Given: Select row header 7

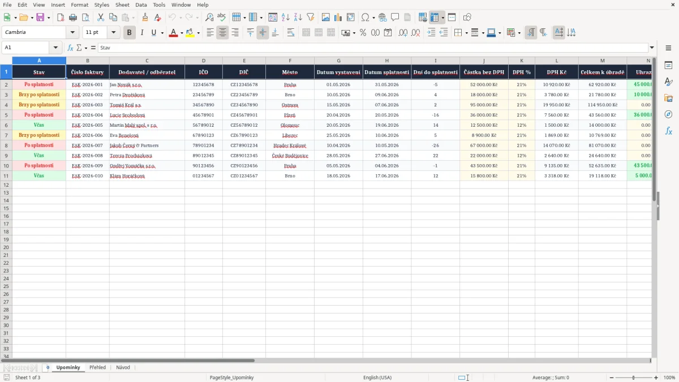Looking at the screenshot, I should point(6,135).
